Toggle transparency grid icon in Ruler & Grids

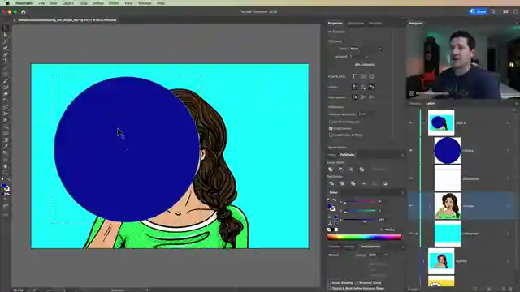tap(371, 76)
